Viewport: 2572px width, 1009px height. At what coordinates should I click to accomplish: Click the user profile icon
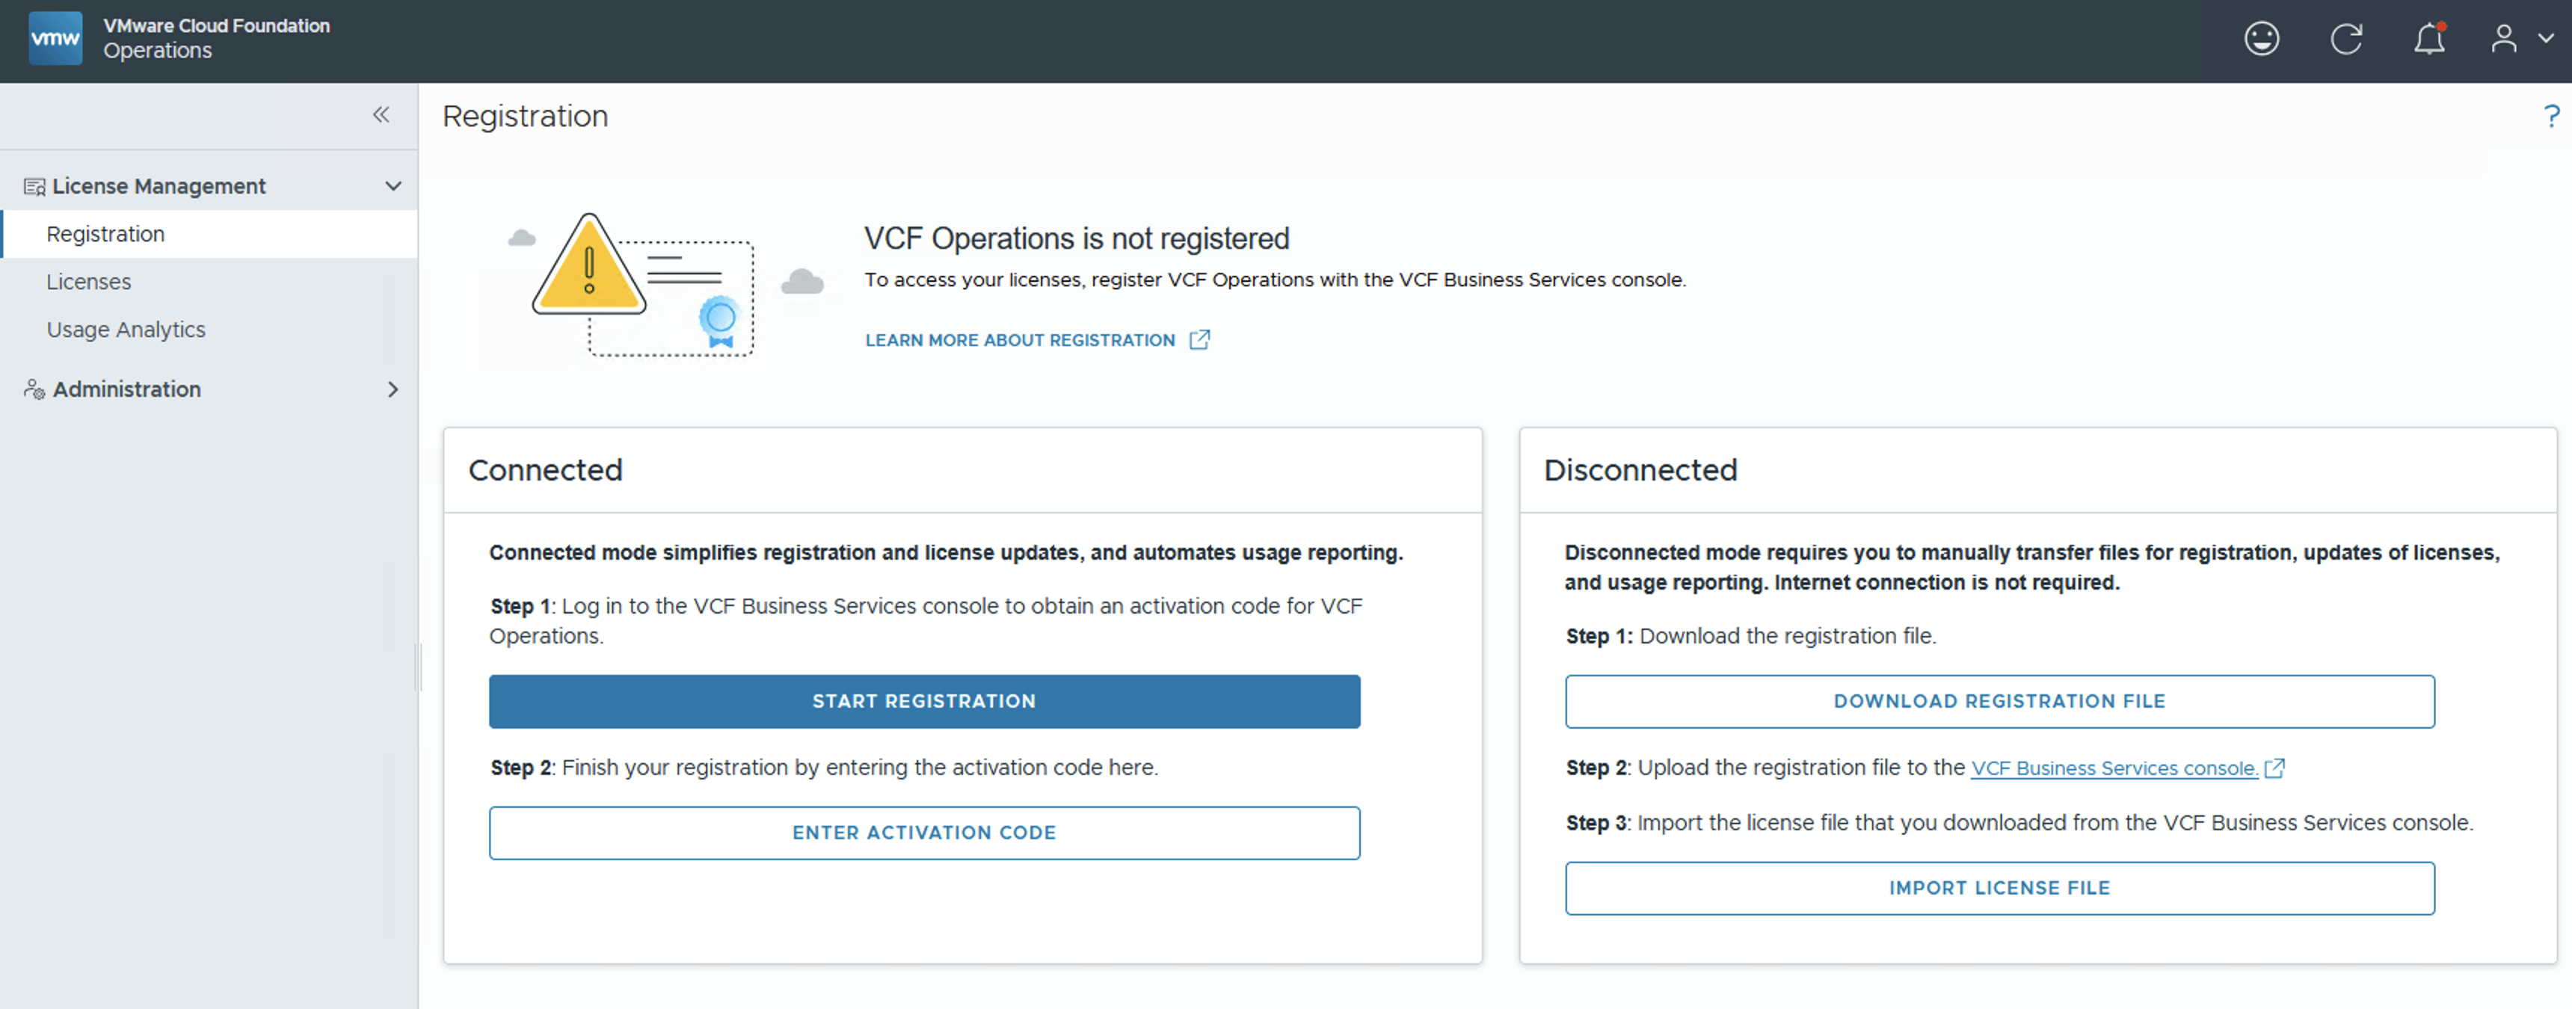2503,39
